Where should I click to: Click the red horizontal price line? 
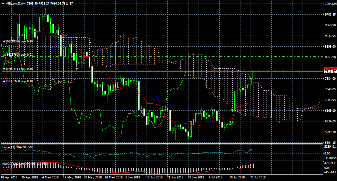click(x=162, y=69)
